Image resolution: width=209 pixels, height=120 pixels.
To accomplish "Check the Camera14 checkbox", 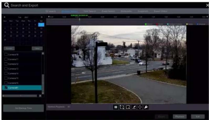I will click(6, 73).
